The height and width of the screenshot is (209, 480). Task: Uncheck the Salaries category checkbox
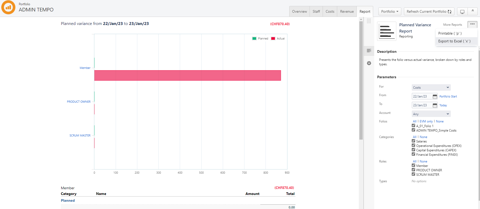pos(413,141)
